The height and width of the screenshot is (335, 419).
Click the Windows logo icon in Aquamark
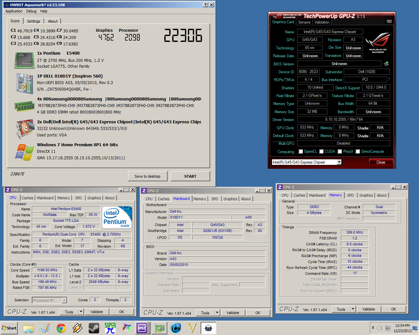[25, 152]
